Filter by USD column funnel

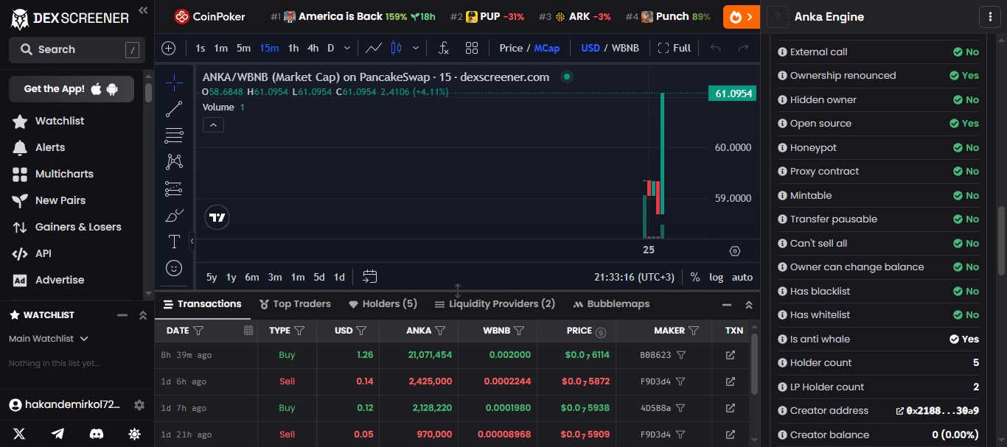(361, 331)
